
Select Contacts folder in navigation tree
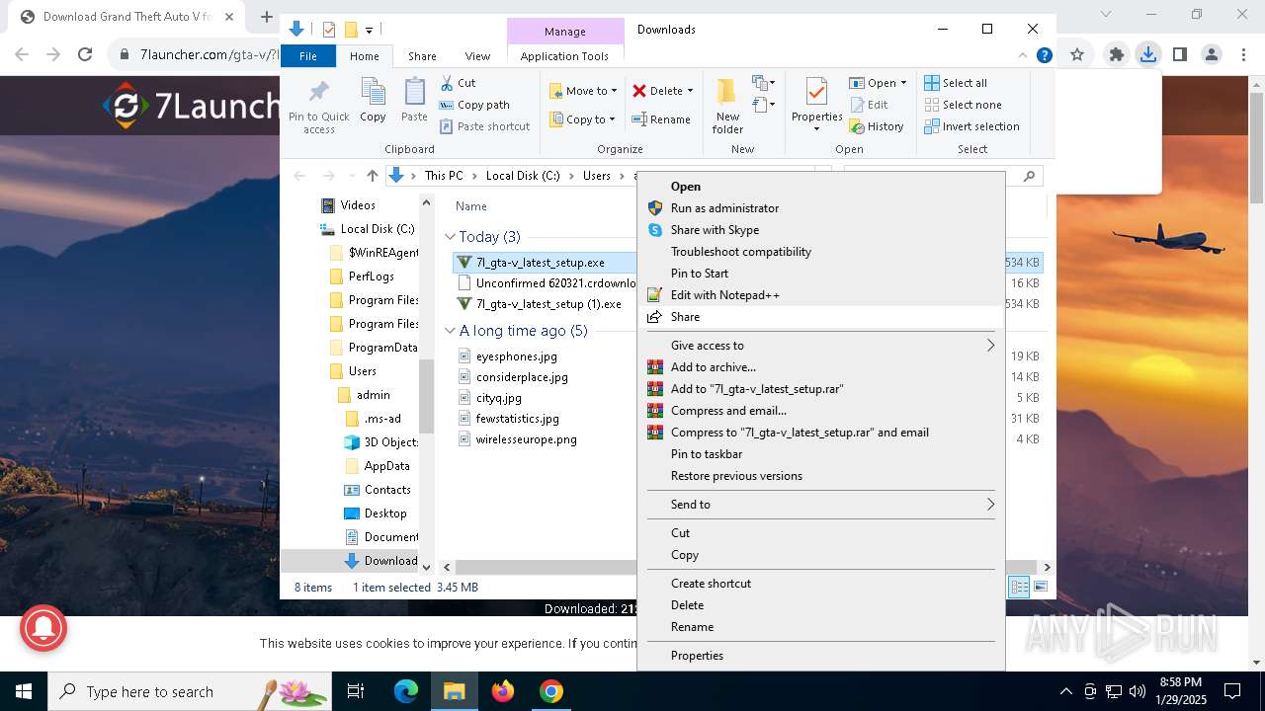point(386,490)
